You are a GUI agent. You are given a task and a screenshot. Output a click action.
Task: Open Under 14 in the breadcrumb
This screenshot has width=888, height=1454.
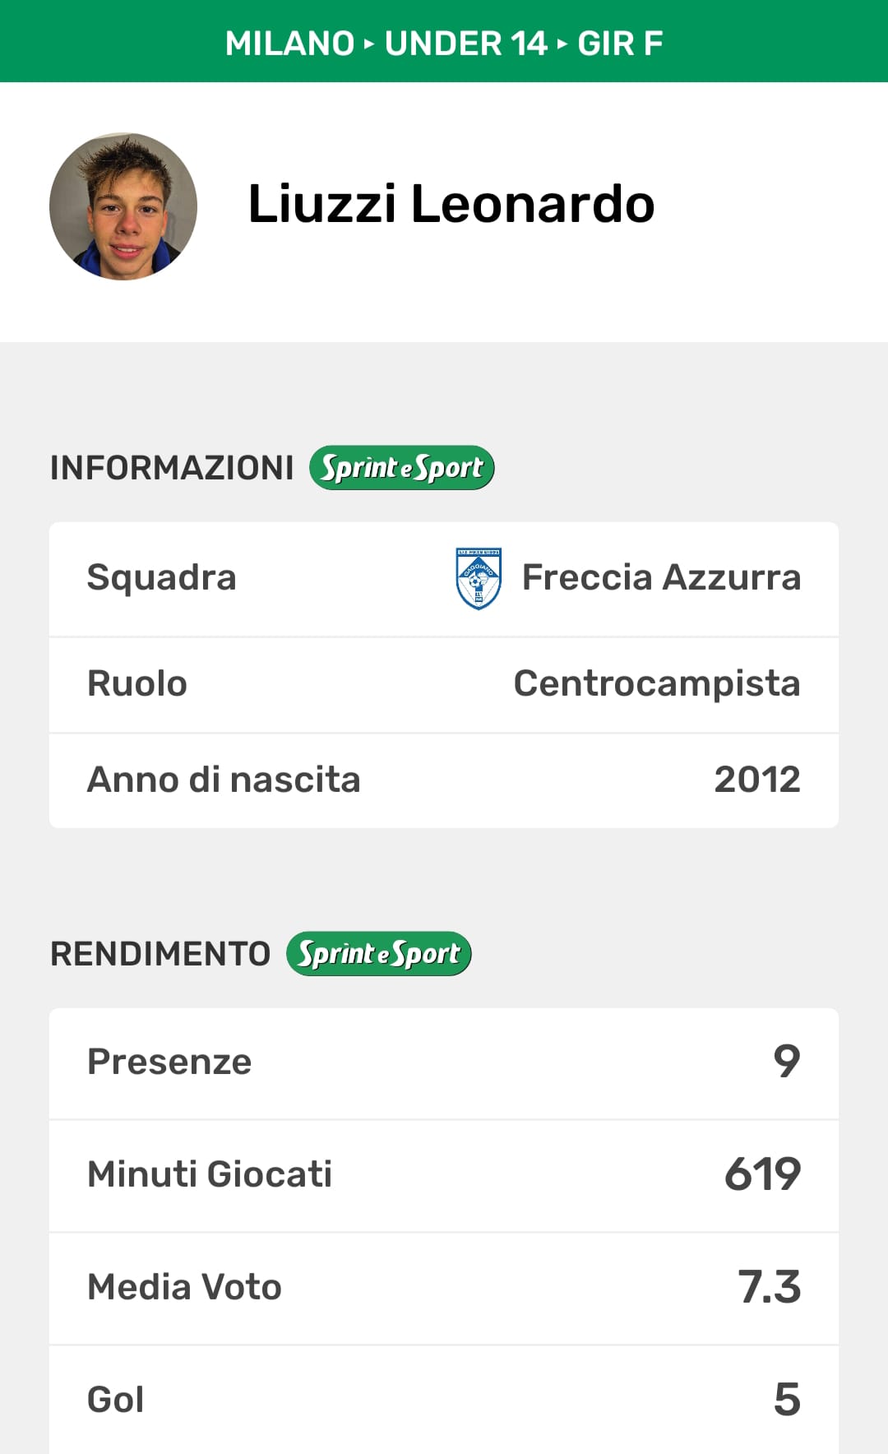[465, 44]
